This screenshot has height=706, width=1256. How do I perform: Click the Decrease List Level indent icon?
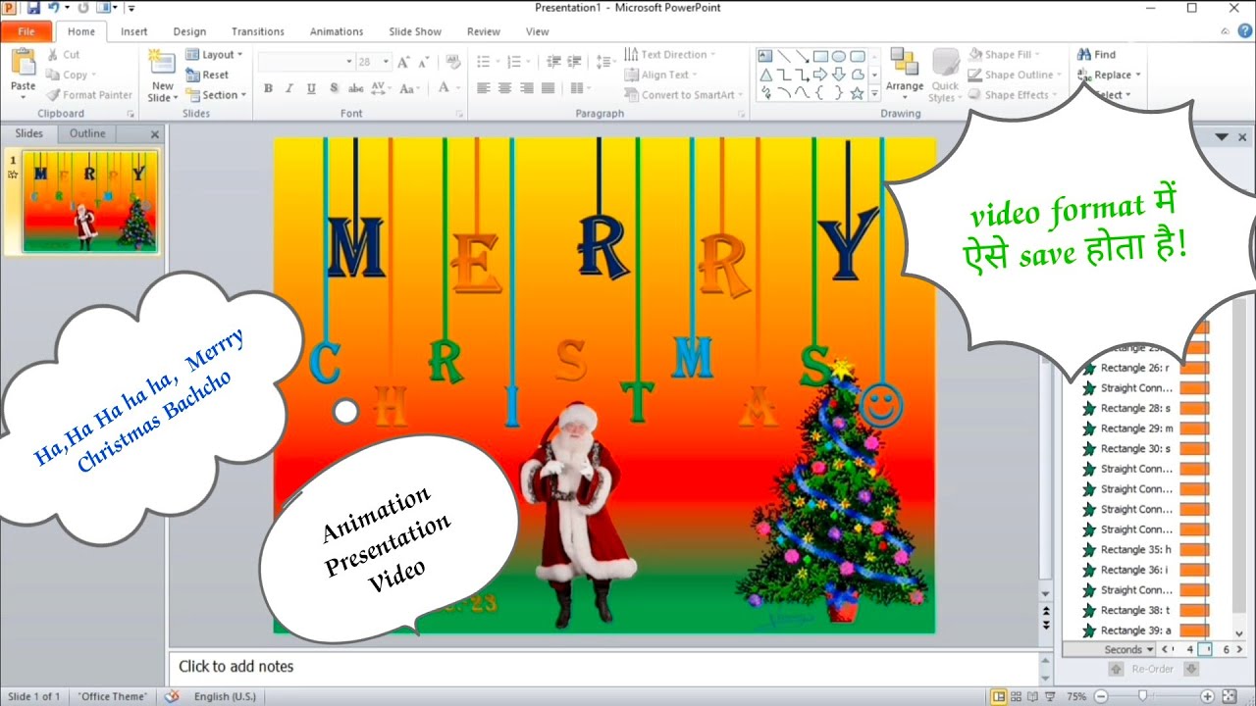point(553,62)
